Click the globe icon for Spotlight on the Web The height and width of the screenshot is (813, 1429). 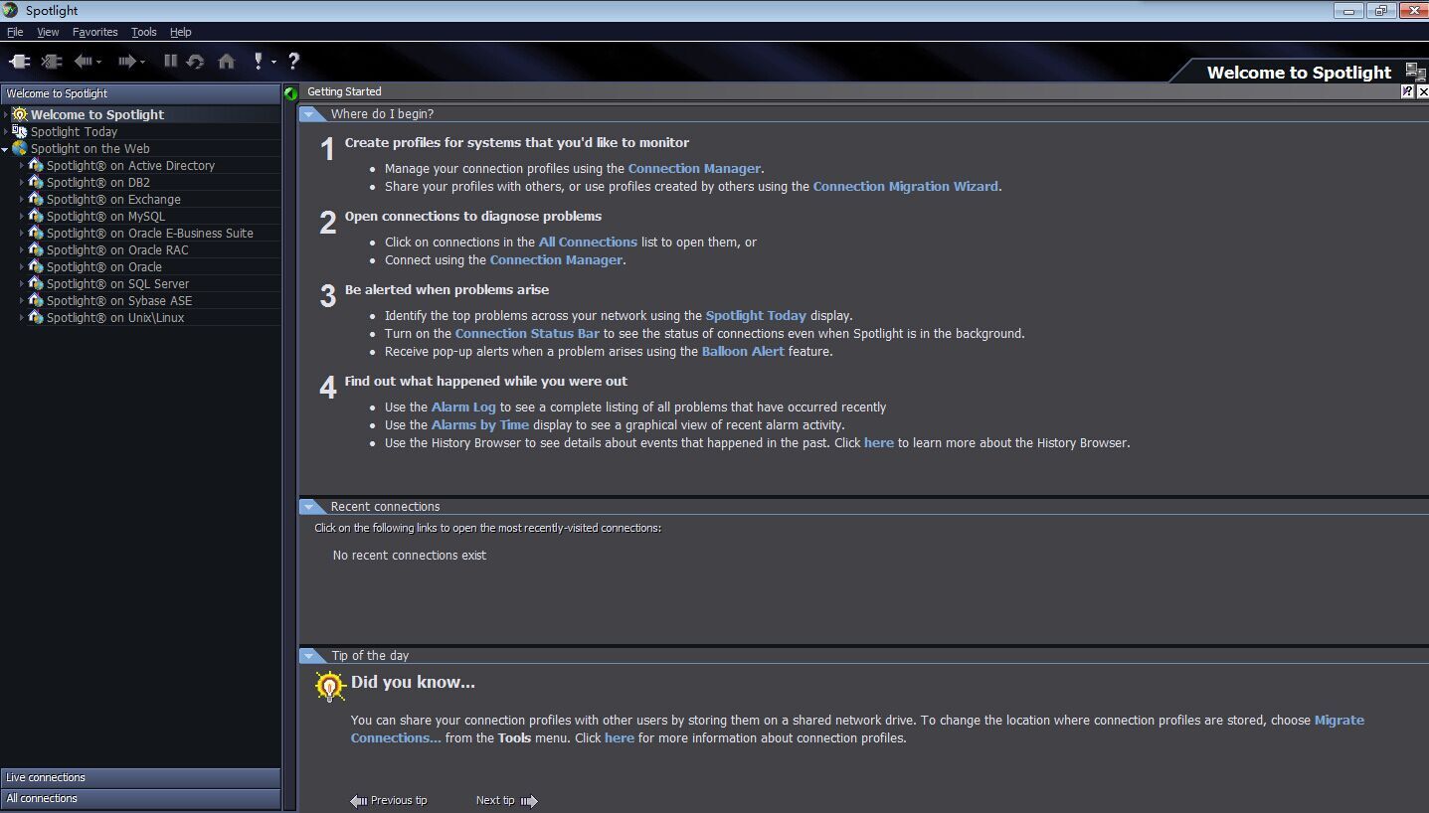[x=20, y=148]
